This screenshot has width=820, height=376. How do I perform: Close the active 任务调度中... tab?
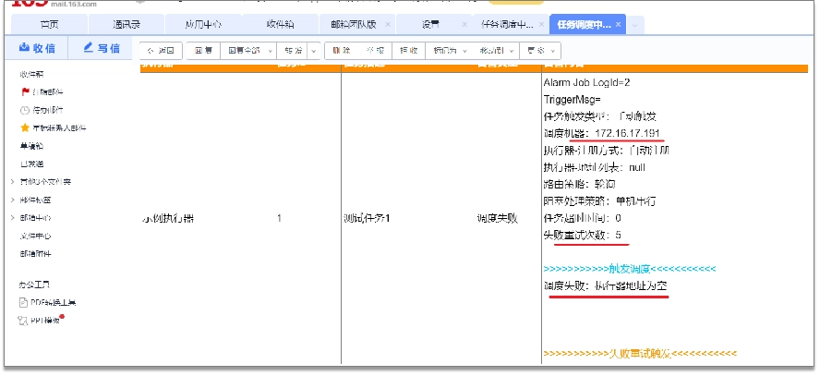[x=618, y=24]
